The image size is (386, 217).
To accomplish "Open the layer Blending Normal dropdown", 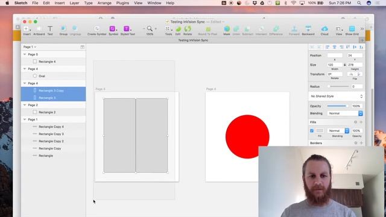I will click(345, 113).
